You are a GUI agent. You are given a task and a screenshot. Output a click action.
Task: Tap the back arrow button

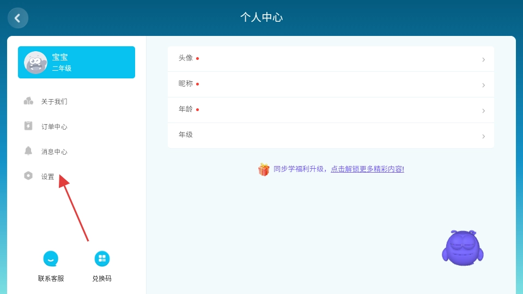point(17,18)
